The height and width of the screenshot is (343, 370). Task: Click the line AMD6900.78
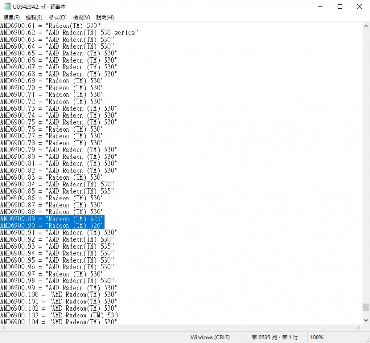tap(52, 143)
